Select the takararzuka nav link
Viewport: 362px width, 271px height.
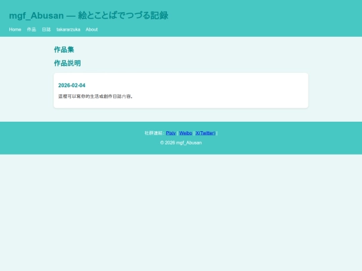click(68, 29)
